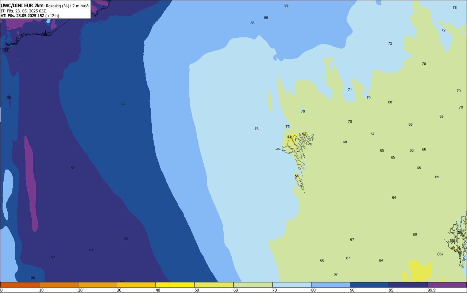Click the 'VT: Fös. 23.05.2025 15Z (+12 h)' line

(x=30, y=16)
